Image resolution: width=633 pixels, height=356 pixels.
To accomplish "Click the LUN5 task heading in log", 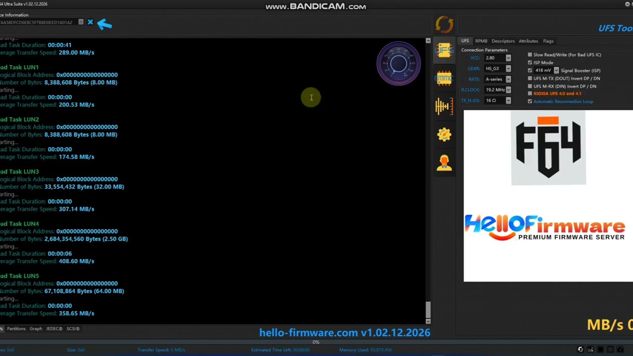I will tap(19, 276).
